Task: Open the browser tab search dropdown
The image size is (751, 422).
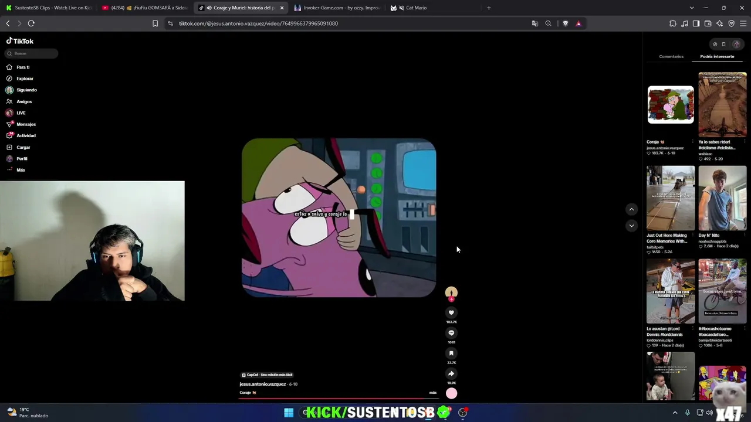Action: coord(692,8)
